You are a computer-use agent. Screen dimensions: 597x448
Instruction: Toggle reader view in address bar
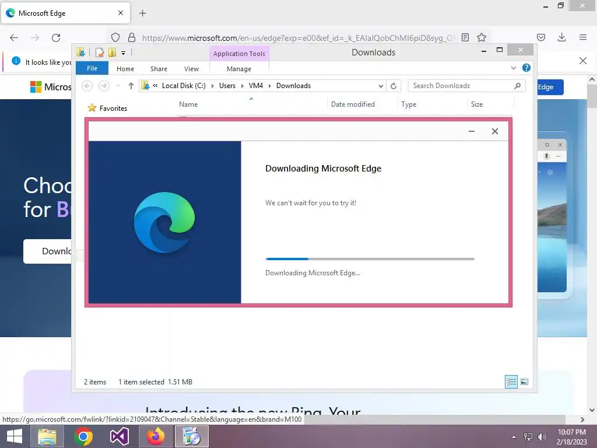(x=465, y=37)
